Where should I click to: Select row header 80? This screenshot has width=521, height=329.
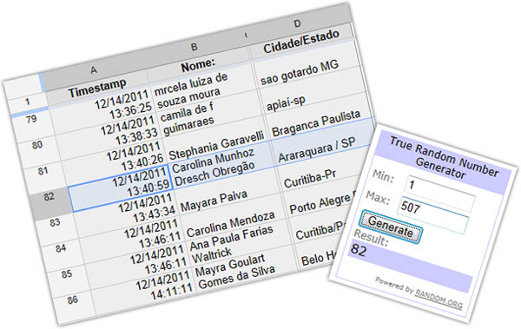(x=37, y=145)
